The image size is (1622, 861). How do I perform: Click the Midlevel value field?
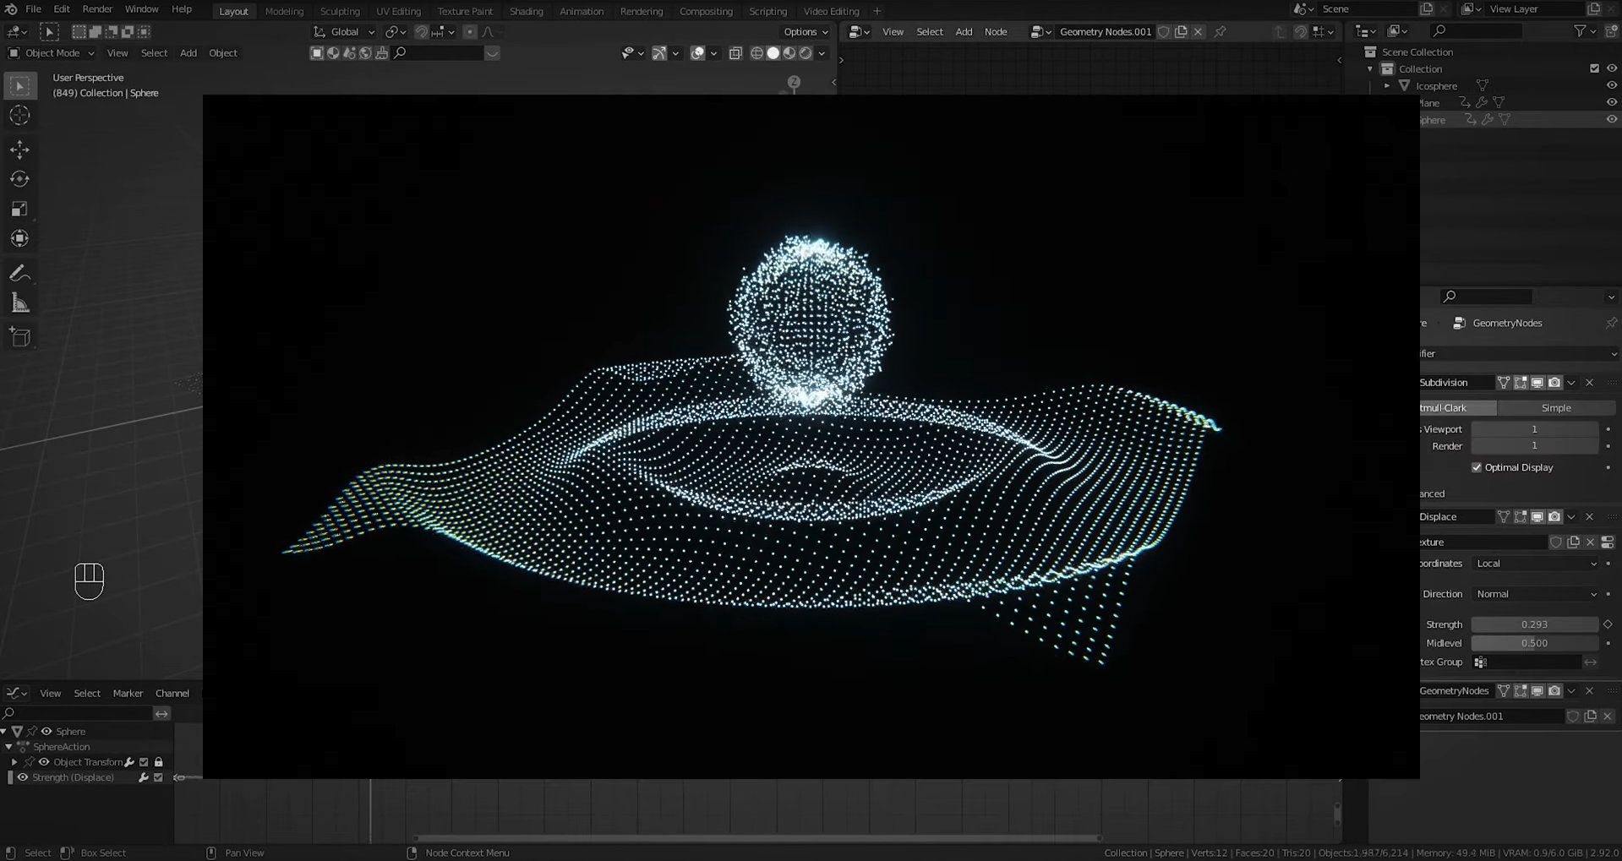(x=1534, y=643)
